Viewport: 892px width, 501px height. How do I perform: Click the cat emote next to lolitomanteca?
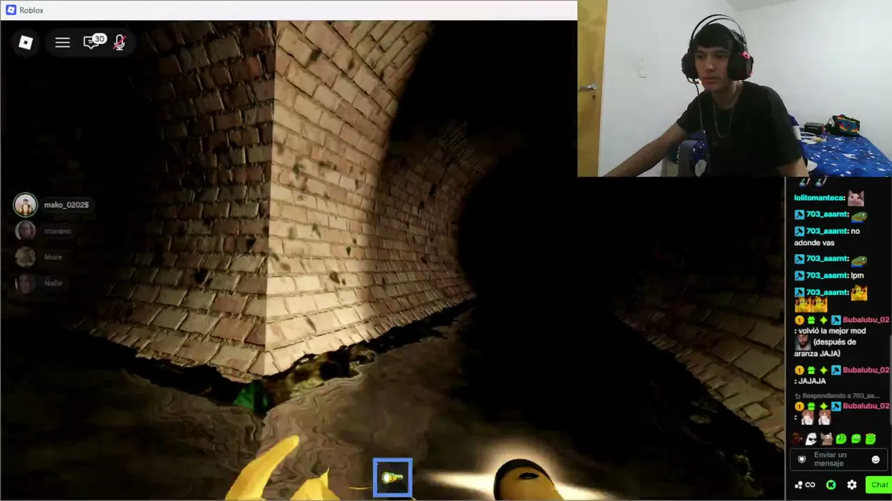(856, 198)
